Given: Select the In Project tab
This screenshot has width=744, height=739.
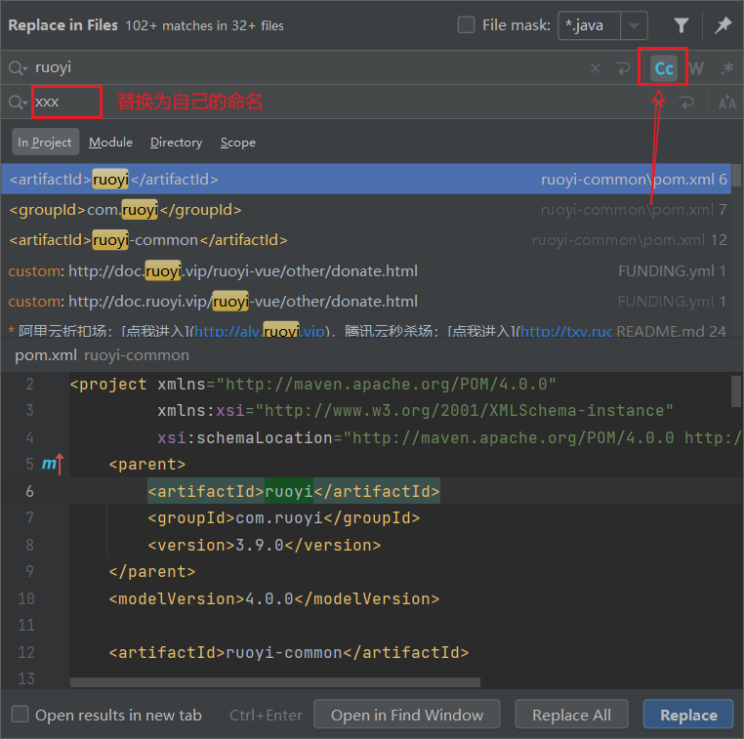Looking at the screenshot, I should [x=45, y=142].
